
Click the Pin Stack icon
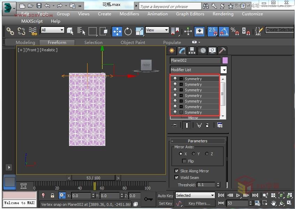point(175,125)
